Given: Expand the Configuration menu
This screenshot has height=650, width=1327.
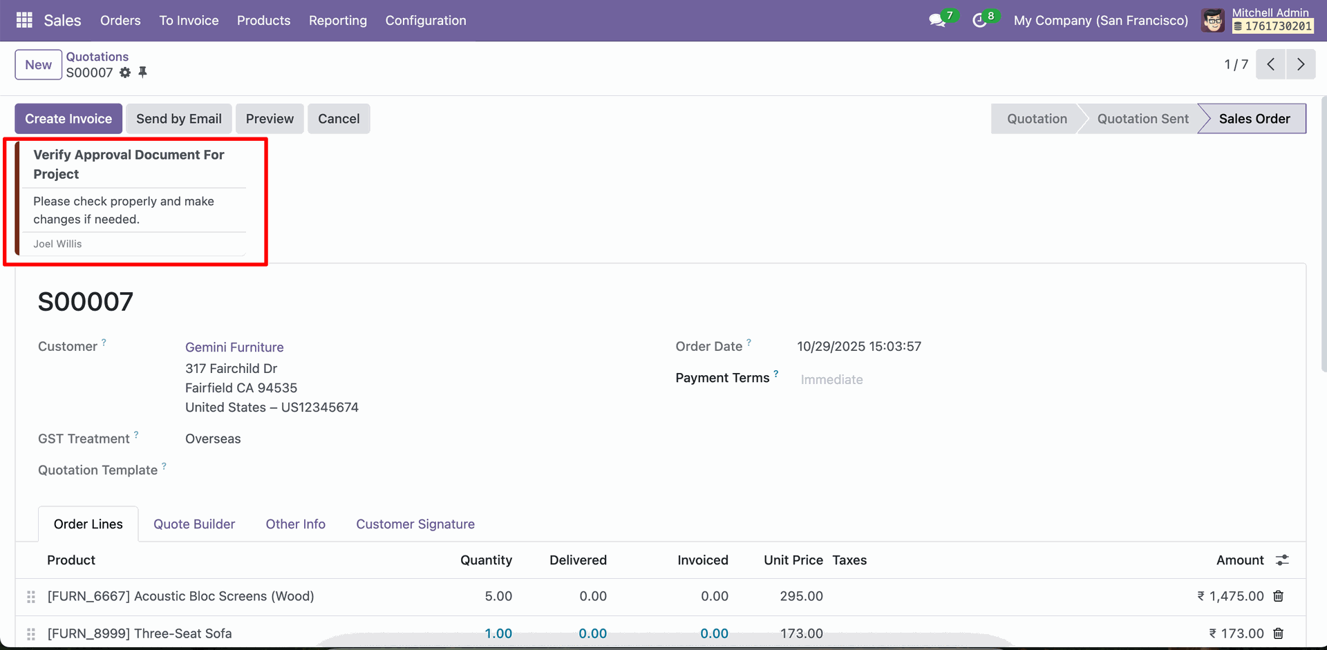Looking at the screenshot, I should coord(425,21).
